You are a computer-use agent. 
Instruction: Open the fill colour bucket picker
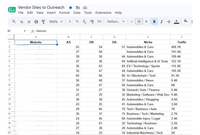pyautogui.click(x=186, y=21)
